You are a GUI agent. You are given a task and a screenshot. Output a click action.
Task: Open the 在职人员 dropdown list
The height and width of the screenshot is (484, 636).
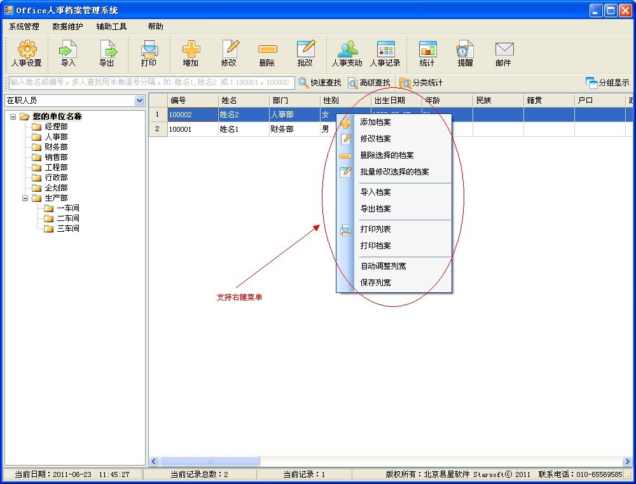(140, 101)
